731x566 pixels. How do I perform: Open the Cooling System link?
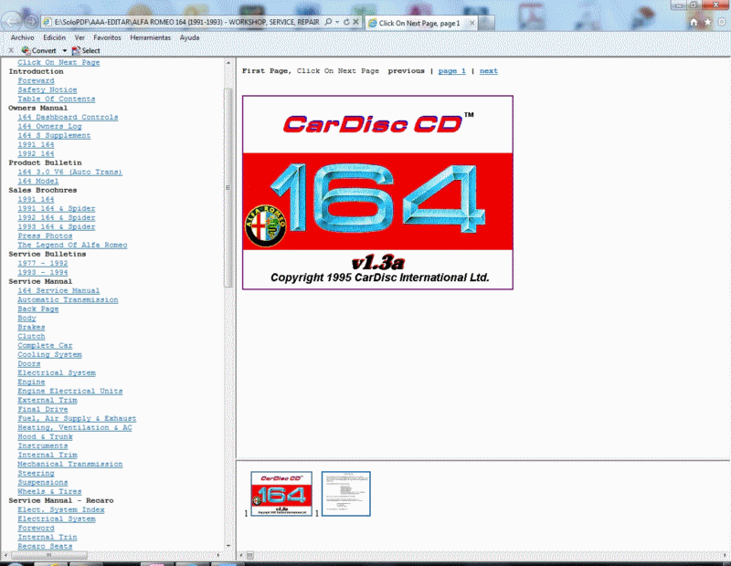(49, 354)
